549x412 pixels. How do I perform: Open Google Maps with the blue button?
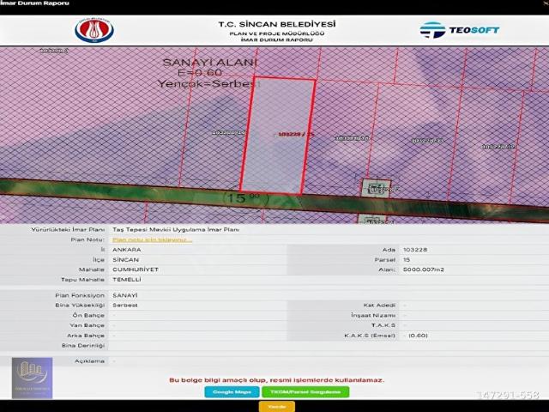[x=232, y=392]
